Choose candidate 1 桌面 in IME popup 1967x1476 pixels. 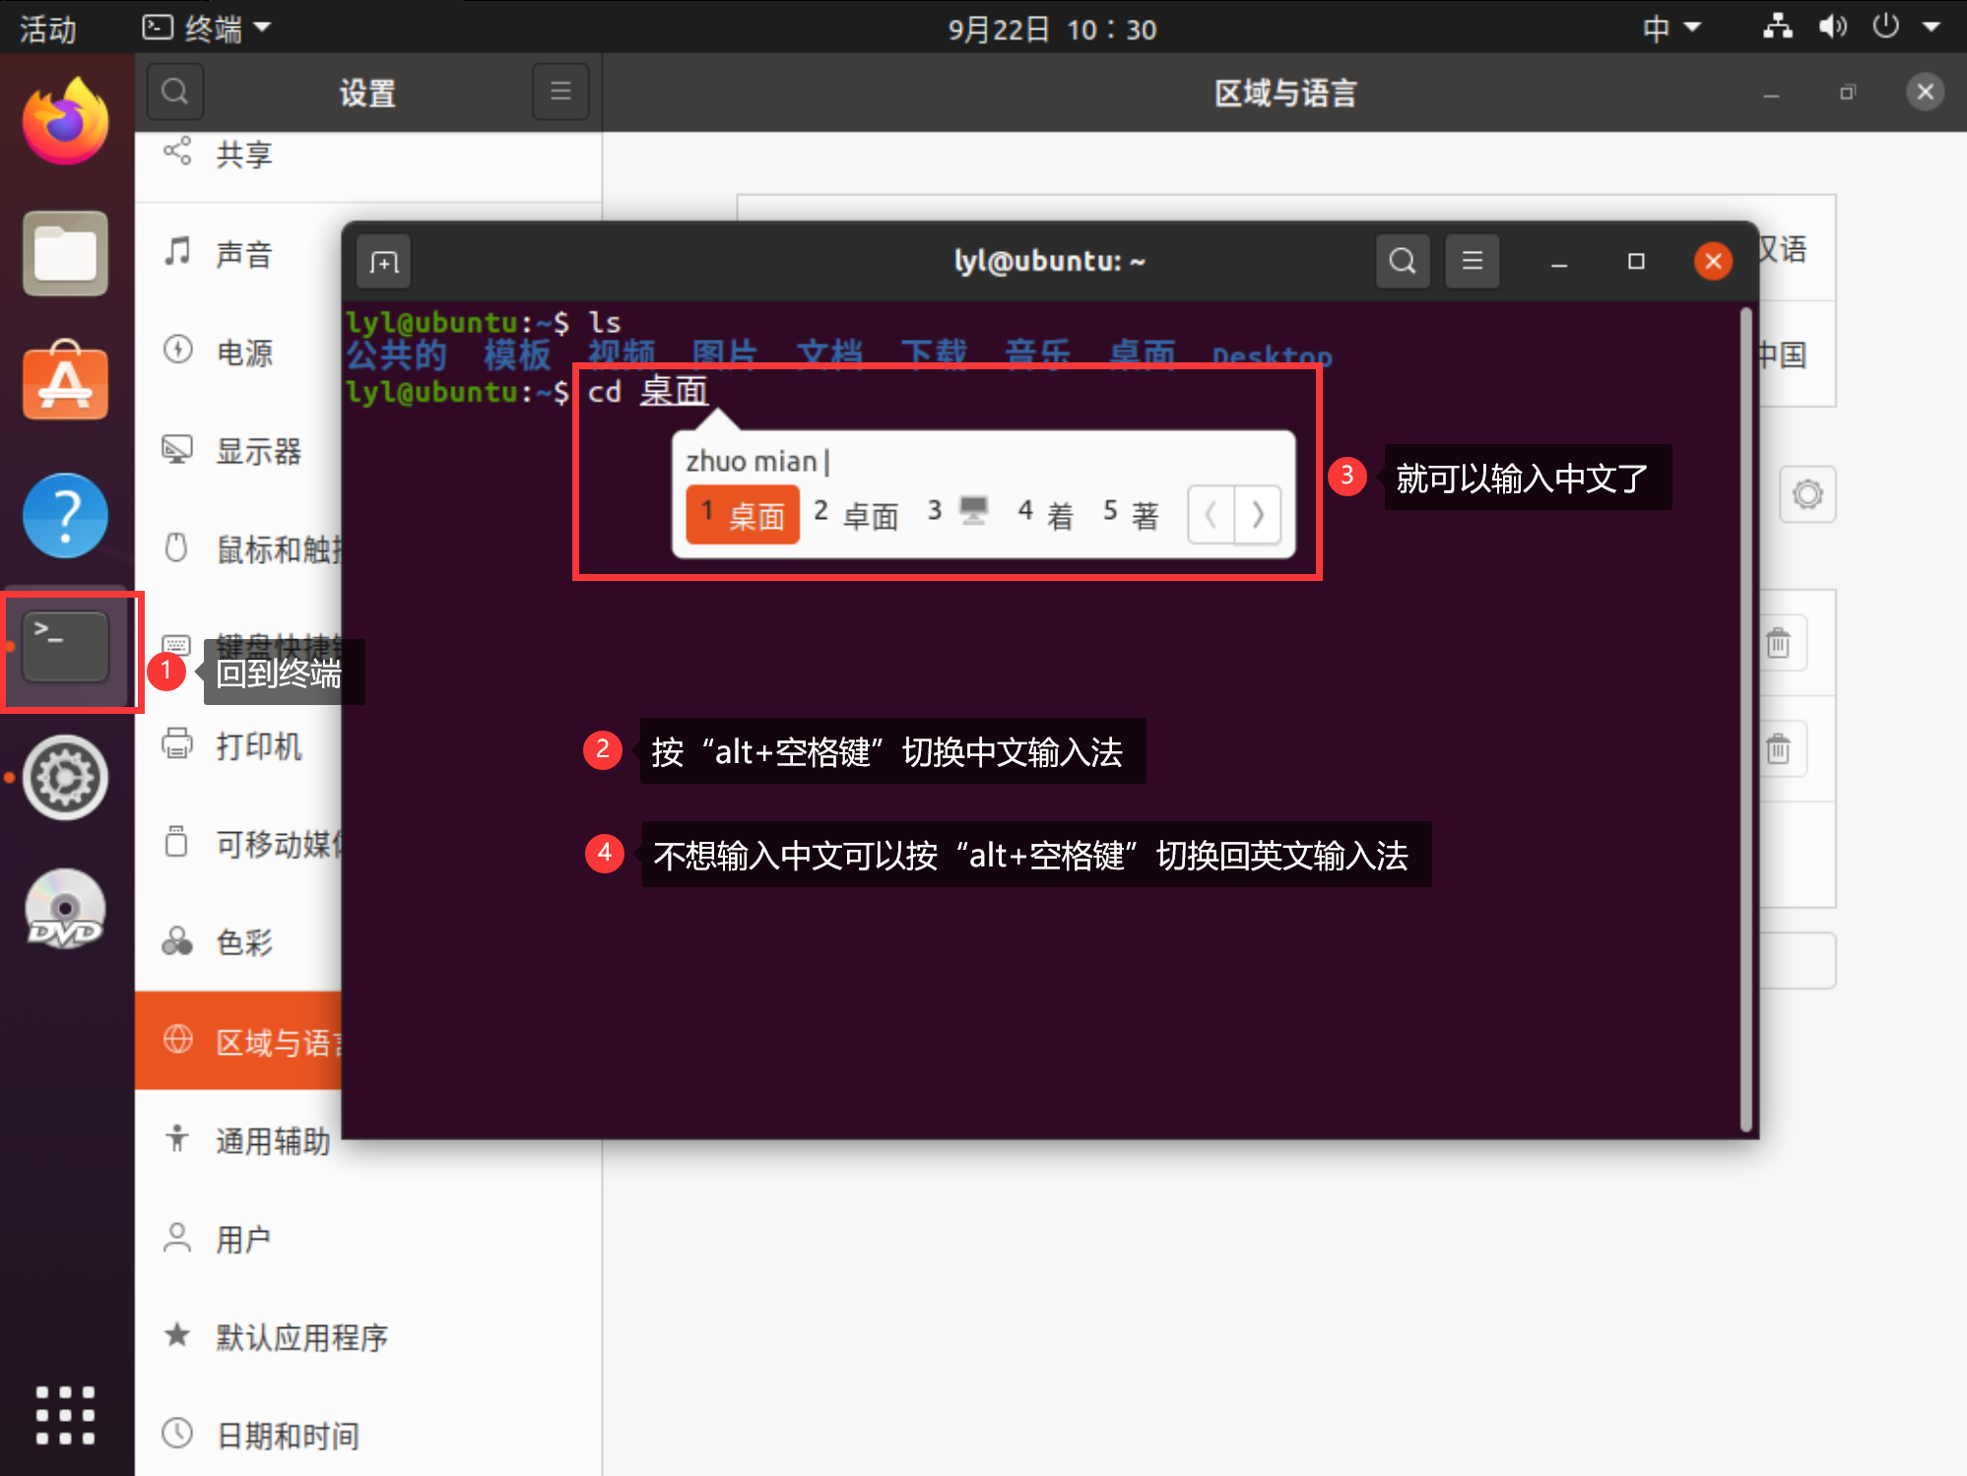point(743,514)
